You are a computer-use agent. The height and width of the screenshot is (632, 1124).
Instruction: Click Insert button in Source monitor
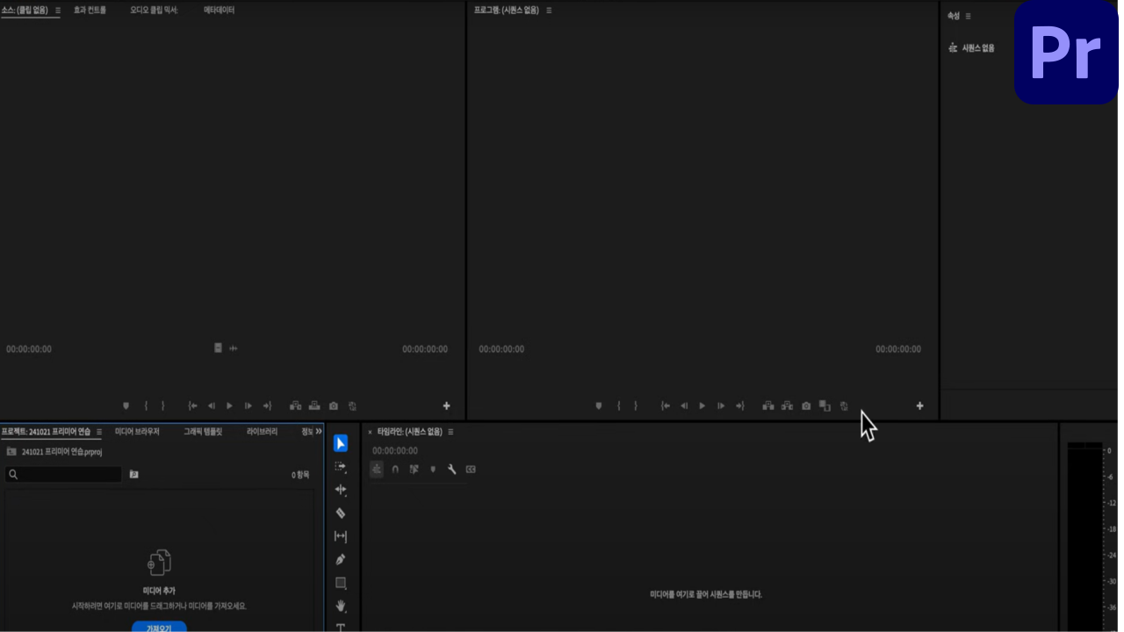click(295, 406)
